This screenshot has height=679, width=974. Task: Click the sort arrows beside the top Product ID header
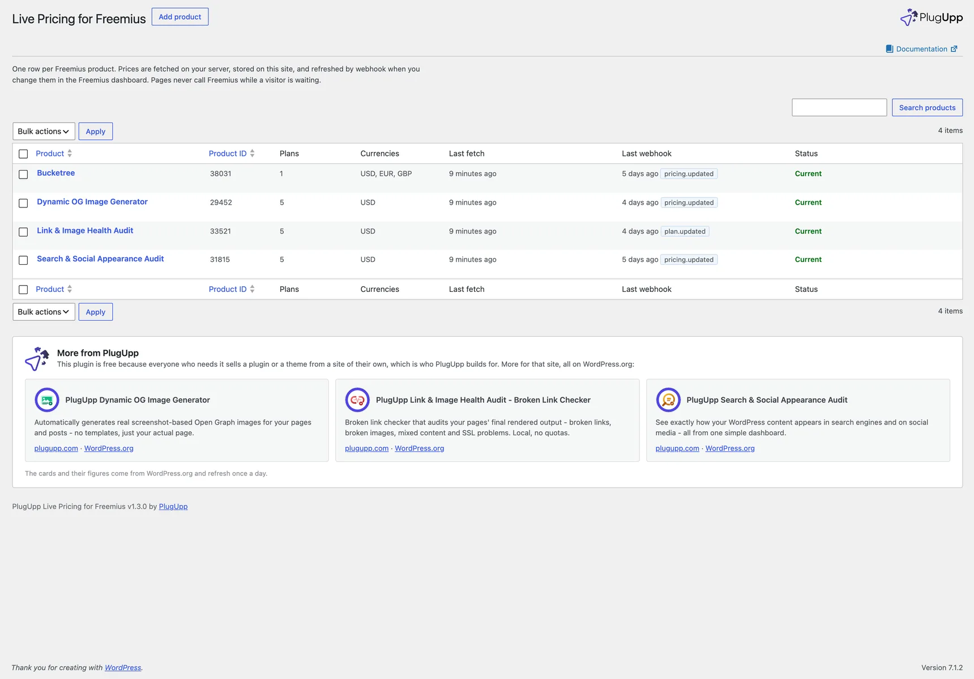click(252, 154)
